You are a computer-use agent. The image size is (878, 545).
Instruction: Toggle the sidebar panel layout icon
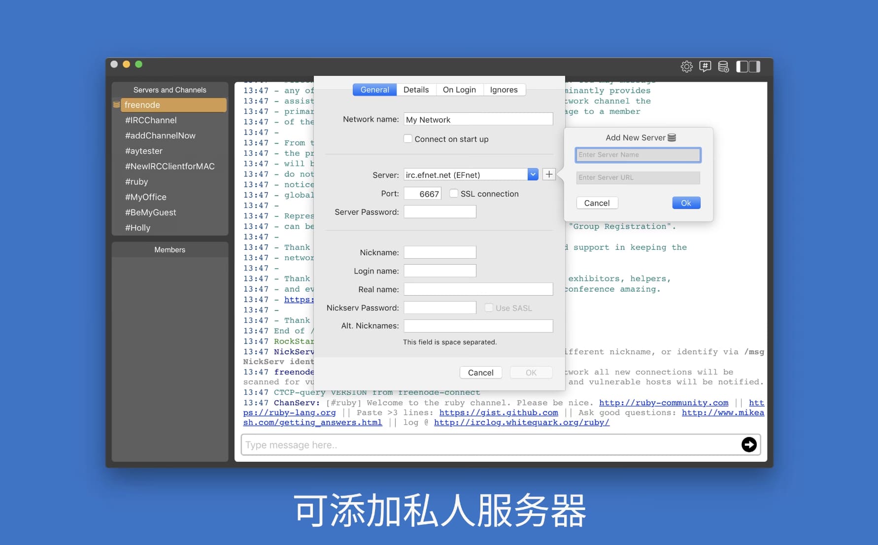click(x=748, y=67)
